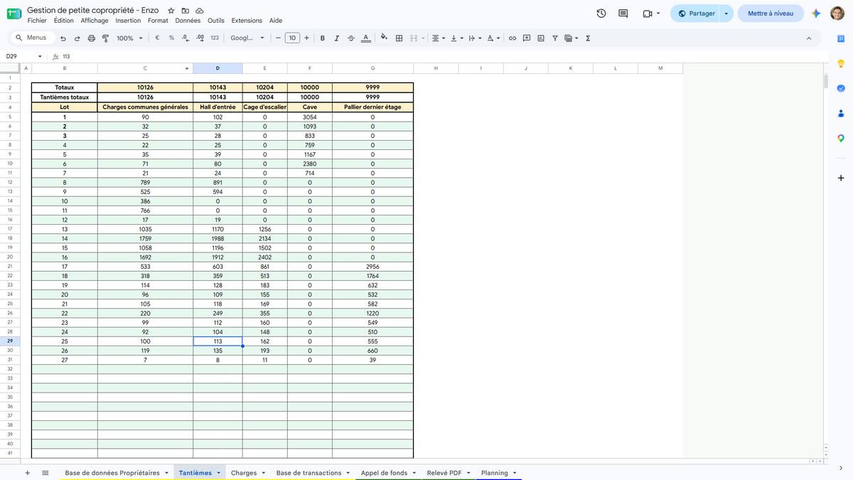Toggle strikethrough formatting
Image resolution: width=853 pixels, height=480 pixels.
tap(351, 38)
